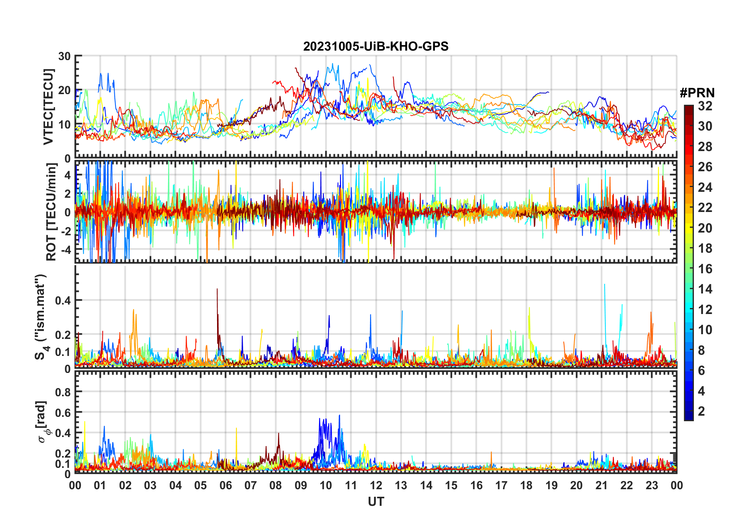Viewport: 752px width, 526px height.
Task: Click colorbar tick label 16
Action: [705, 269]
